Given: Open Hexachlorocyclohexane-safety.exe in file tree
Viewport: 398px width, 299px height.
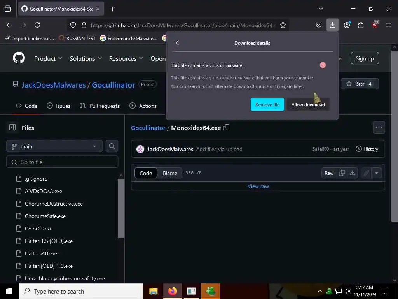Looking at the screenshot, I should (x=65, y=278).
